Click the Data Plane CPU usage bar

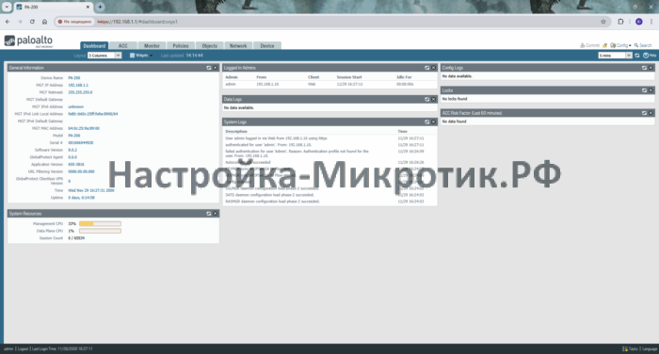(100, 231)
